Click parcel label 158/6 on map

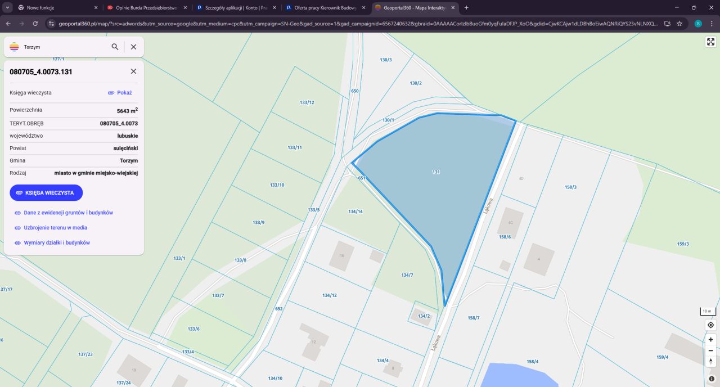[x=505, y=237]
